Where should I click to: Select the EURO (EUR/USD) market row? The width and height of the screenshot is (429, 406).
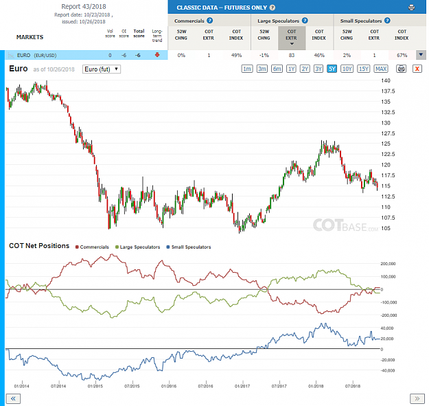(x=86, y=55)
